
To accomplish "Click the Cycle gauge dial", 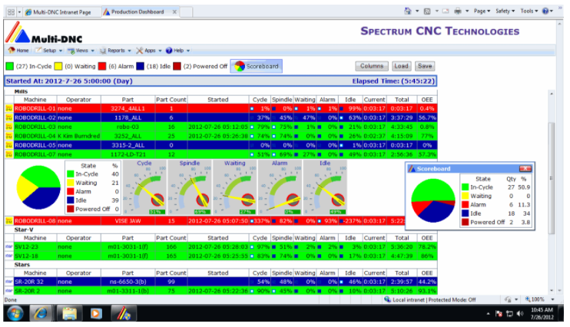I will 144,187.
